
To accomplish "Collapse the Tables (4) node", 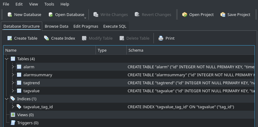I will coord(7,59).
